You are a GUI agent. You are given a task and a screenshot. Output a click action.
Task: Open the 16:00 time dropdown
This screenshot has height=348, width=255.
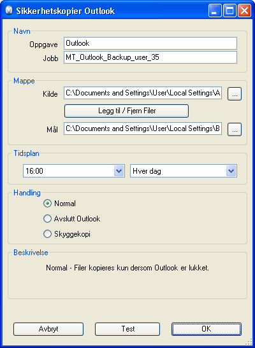point(119,171)
